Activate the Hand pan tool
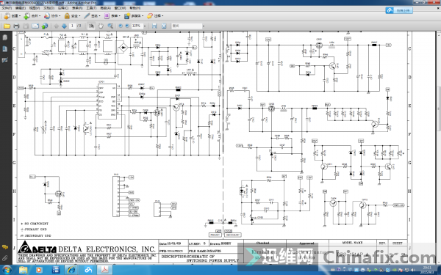This screenshot has width=441, height=275. pos(101,26)
